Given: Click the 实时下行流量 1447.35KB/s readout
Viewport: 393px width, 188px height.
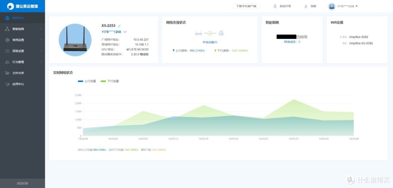Looking at the screenshot, I should click(x=123, y=150).
